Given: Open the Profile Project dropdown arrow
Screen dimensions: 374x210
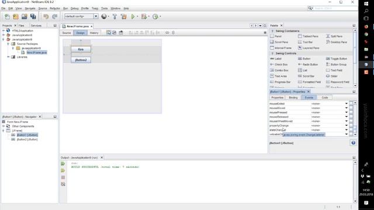Looking at the screenshot, I should (x=160, y=16).
